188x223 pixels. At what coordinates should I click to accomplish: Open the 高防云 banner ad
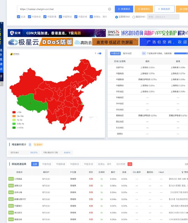point(106,42)
